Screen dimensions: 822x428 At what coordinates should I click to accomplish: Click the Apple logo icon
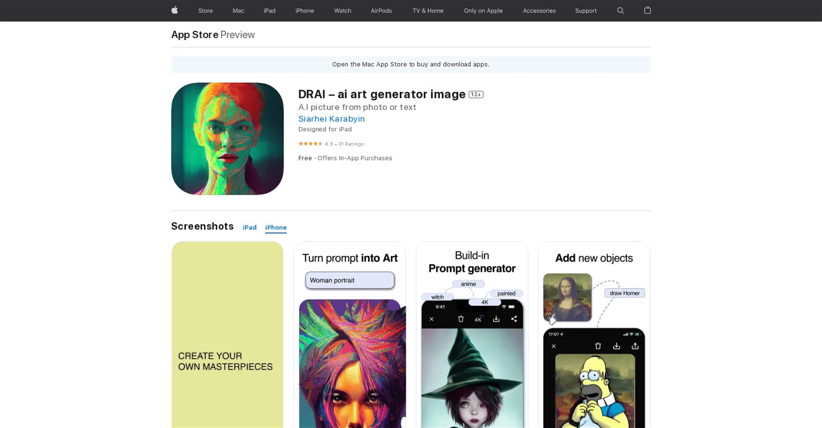coord(175,10)
